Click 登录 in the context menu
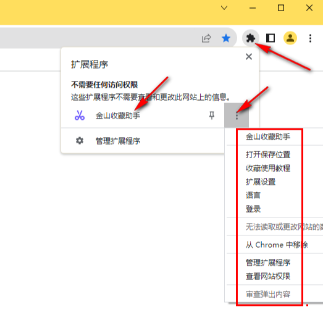Viewport: 323px width, 312px height. coord(253,209)
